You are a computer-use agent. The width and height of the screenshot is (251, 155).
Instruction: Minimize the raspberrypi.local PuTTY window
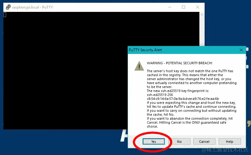(x=170, y=7)
